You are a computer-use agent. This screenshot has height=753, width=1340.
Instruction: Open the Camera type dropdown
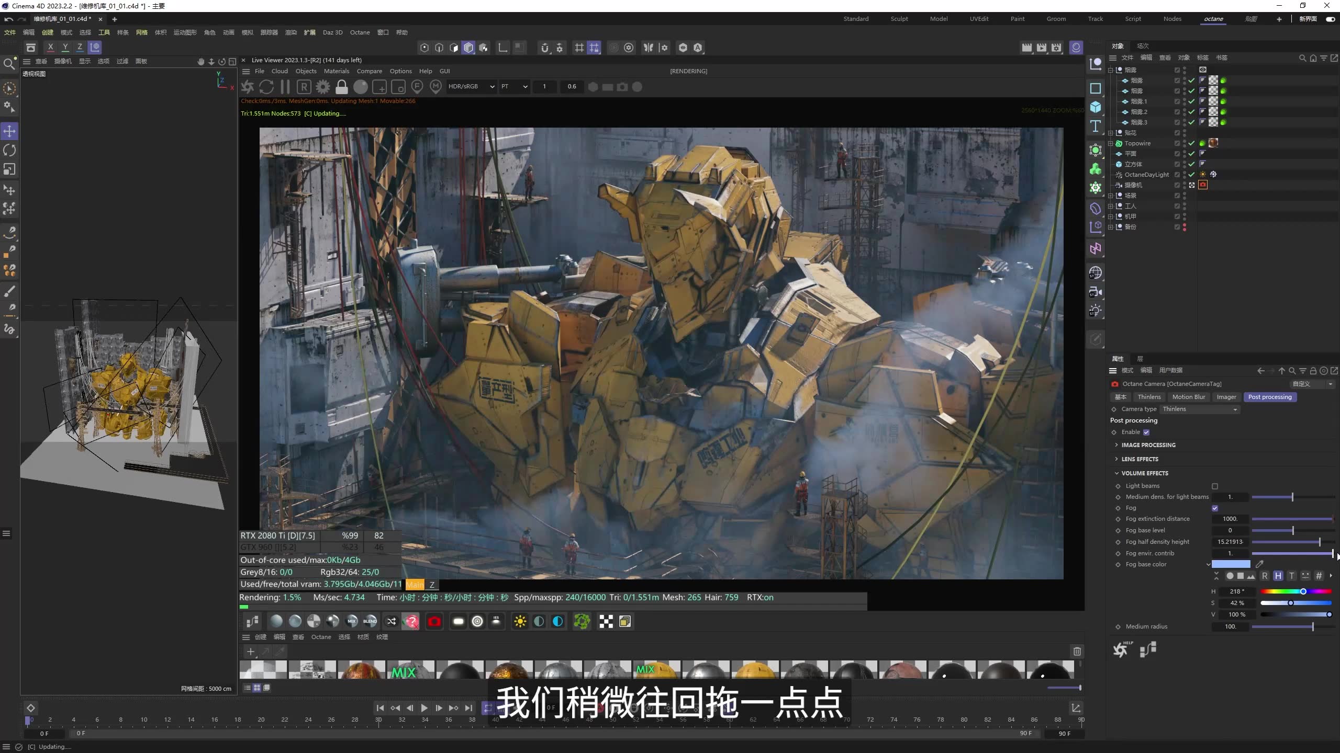tap(1200, 409)
